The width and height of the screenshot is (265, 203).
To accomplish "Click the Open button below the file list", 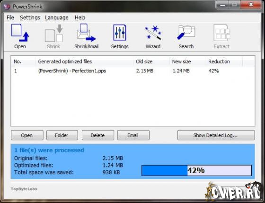I will click(x=27, y=135).
